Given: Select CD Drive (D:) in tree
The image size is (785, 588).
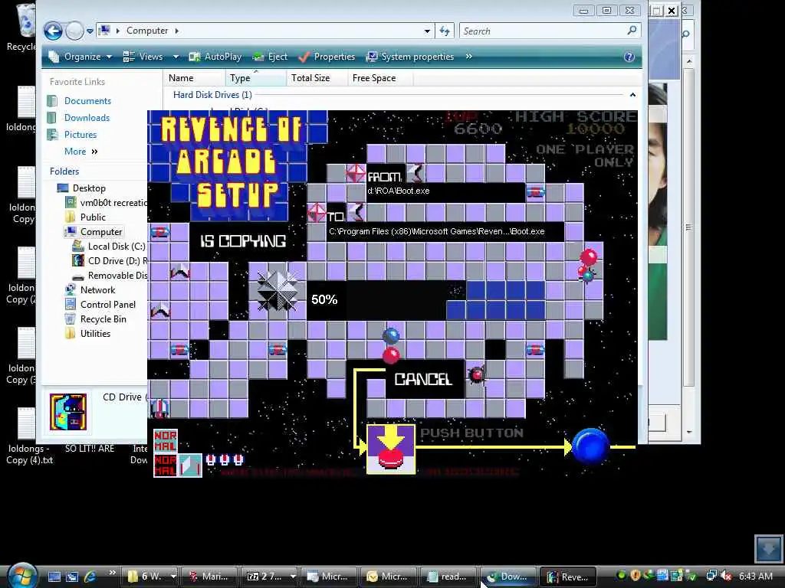Looking at the screenshot, I should pos(110,260).
